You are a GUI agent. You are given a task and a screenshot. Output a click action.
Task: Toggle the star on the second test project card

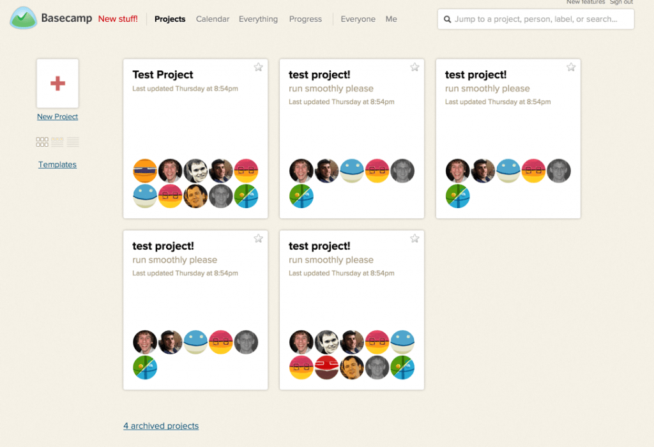pyautogui.click(x=414, y=66)
